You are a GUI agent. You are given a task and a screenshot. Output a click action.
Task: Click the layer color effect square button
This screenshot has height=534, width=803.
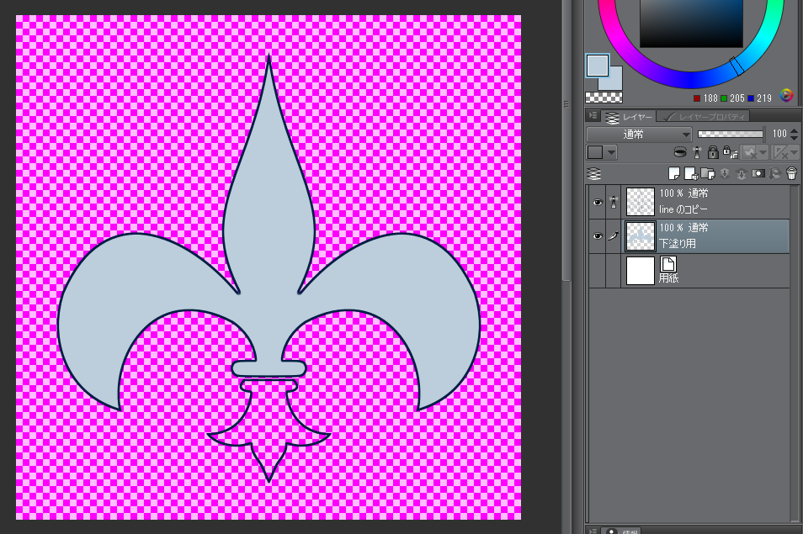point(595,152)
